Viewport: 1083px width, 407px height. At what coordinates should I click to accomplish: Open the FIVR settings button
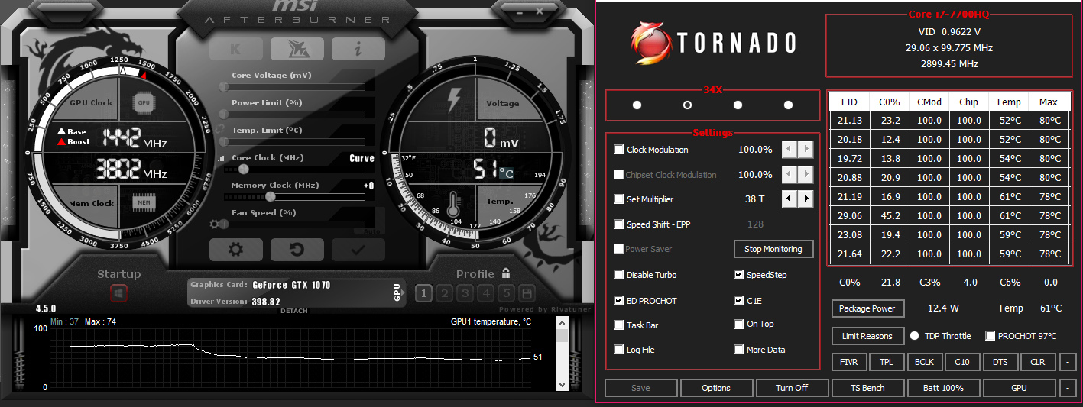pos(848,362)
